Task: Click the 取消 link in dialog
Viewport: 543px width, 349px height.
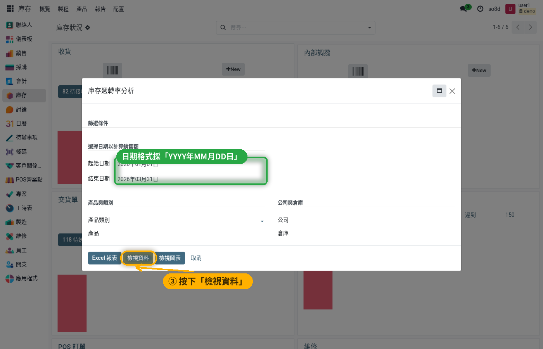Action: [196, 258]
